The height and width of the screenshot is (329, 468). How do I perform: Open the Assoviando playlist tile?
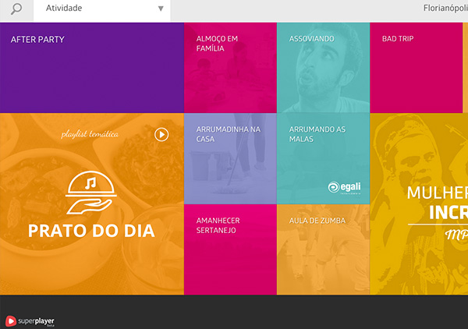click(323, 68)
